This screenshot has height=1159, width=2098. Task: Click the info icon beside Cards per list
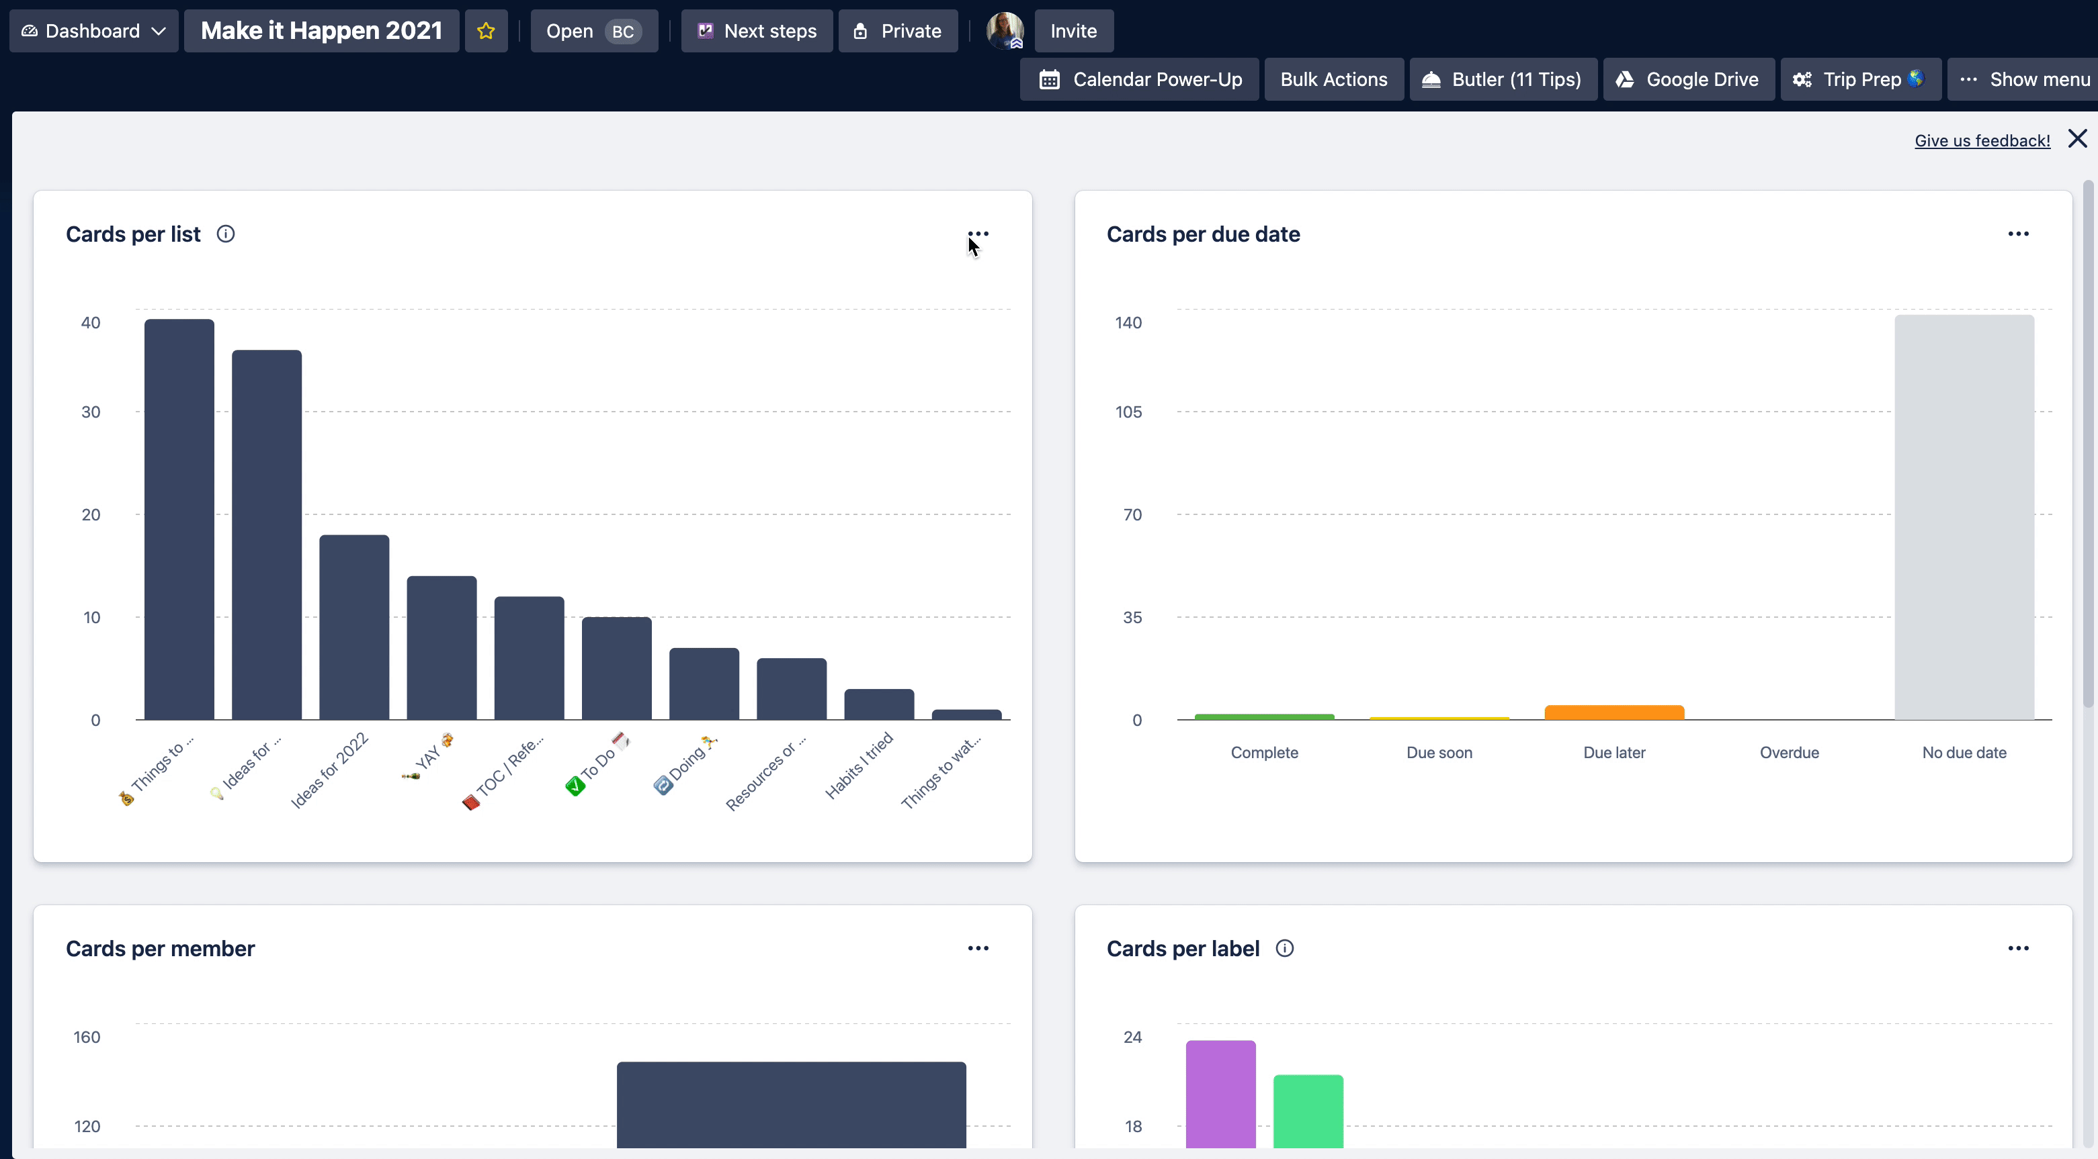coord(226,234)
